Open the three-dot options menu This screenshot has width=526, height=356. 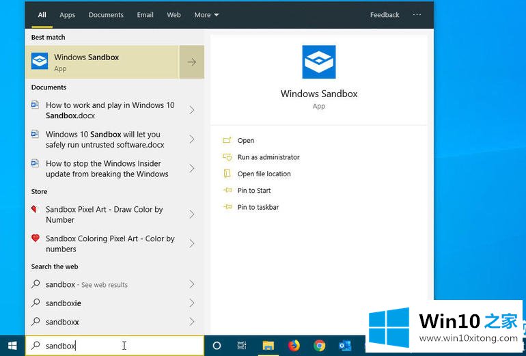(x=417, y=15)
